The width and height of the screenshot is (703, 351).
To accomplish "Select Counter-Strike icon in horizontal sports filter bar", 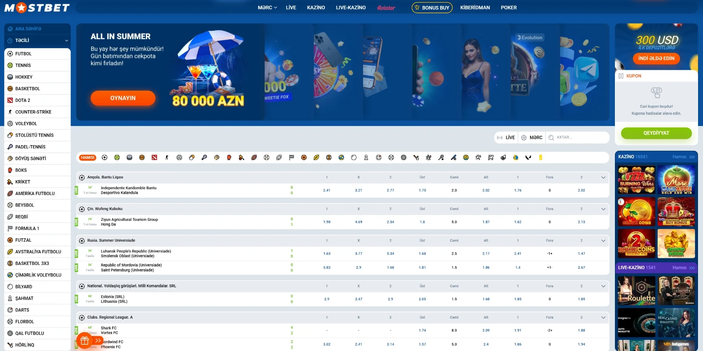I will click(167, 158).
